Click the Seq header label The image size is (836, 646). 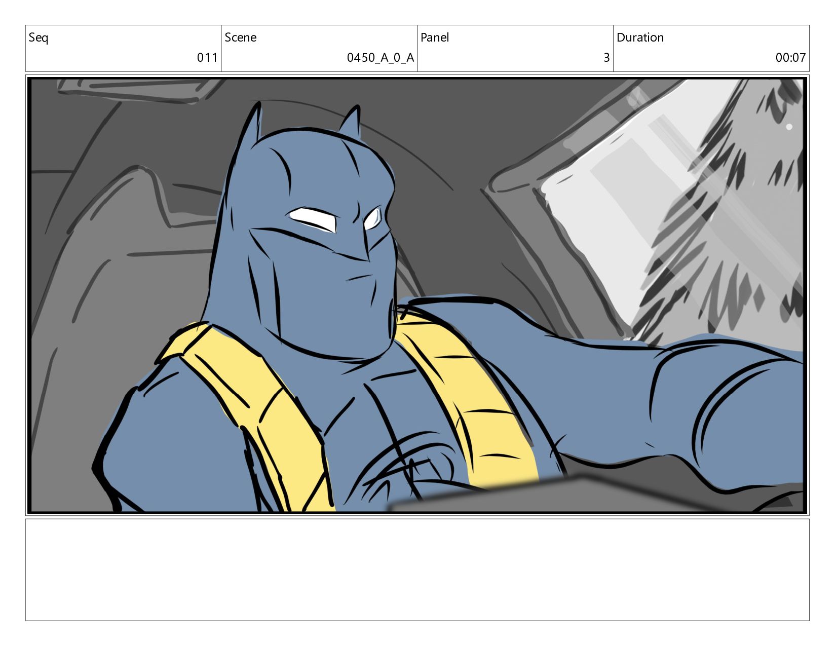click(x=39, y=37)
